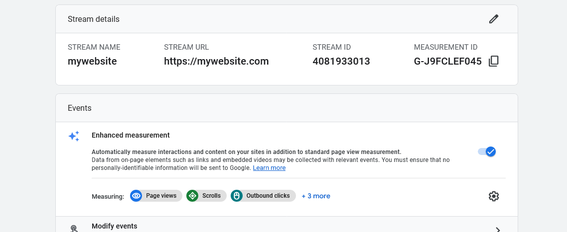The height and width of the screenshot is (232, 567).
Task: Expand the Modify events row chevron
Action: pos(498,230)
